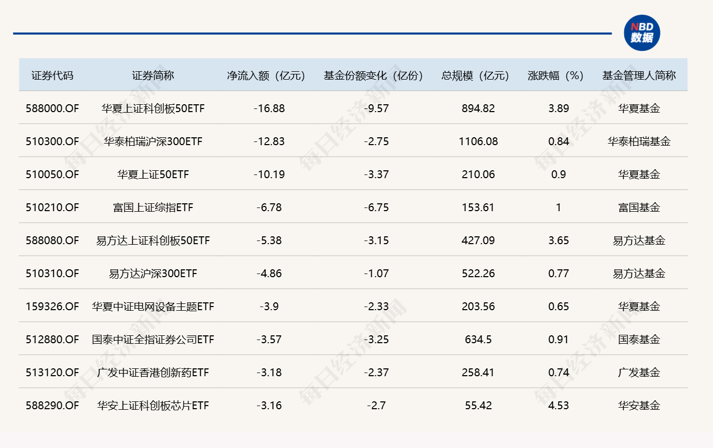Select fund name 易方达沪深300ETF
The width and height of the screenshot is (713, 448).
[x=153, y=274]
